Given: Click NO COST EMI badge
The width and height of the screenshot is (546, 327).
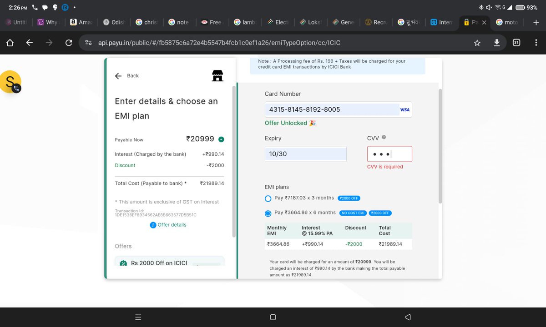Looking at the screenshot, I should click(x=353, y=213).
